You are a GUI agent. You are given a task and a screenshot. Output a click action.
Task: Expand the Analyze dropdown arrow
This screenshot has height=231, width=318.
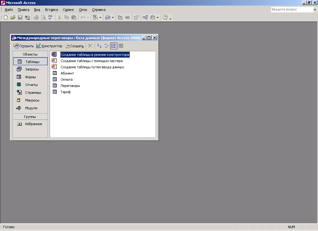click(113, 17)
